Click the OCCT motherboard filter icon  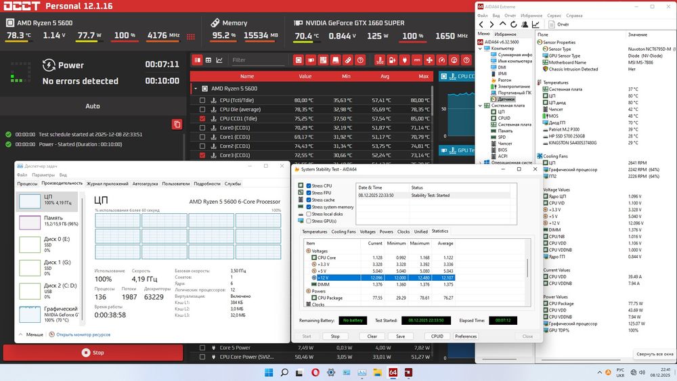pos(323,60)
